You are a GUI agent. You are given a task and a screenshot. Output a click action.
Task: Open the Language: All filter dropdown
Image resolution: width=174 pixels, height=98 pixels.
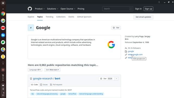pos(35,70)
